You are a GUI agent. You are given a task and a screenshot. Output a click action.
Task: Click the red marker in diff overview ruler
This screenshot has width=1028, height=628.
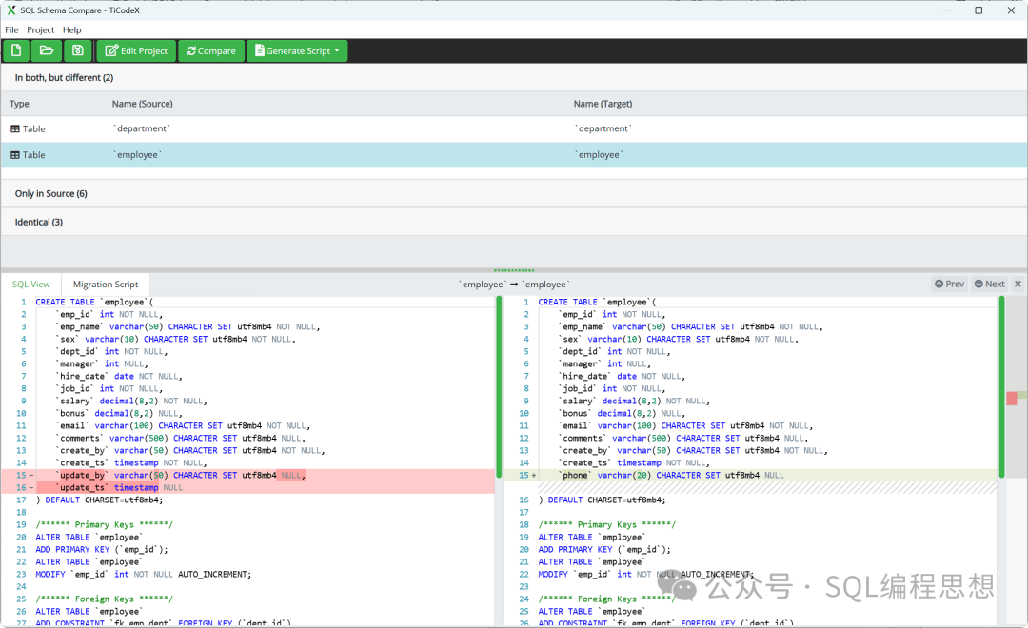[1012, 398]
